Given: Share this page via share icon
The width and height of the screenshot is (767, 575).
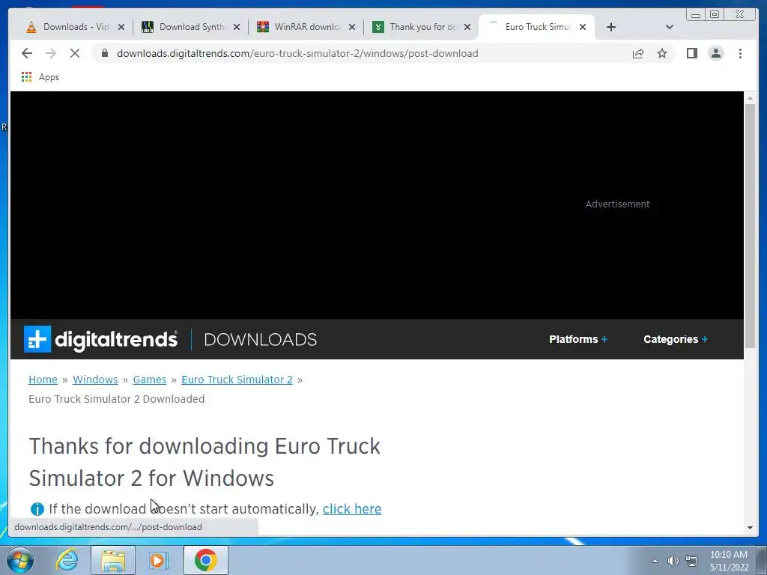Looking at the screenshot, I should pos(638,53).
